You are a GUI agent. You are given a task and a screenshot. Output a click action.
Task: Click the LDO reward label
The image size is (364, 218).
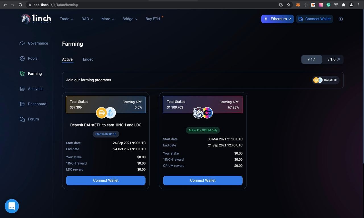point(75,169)
